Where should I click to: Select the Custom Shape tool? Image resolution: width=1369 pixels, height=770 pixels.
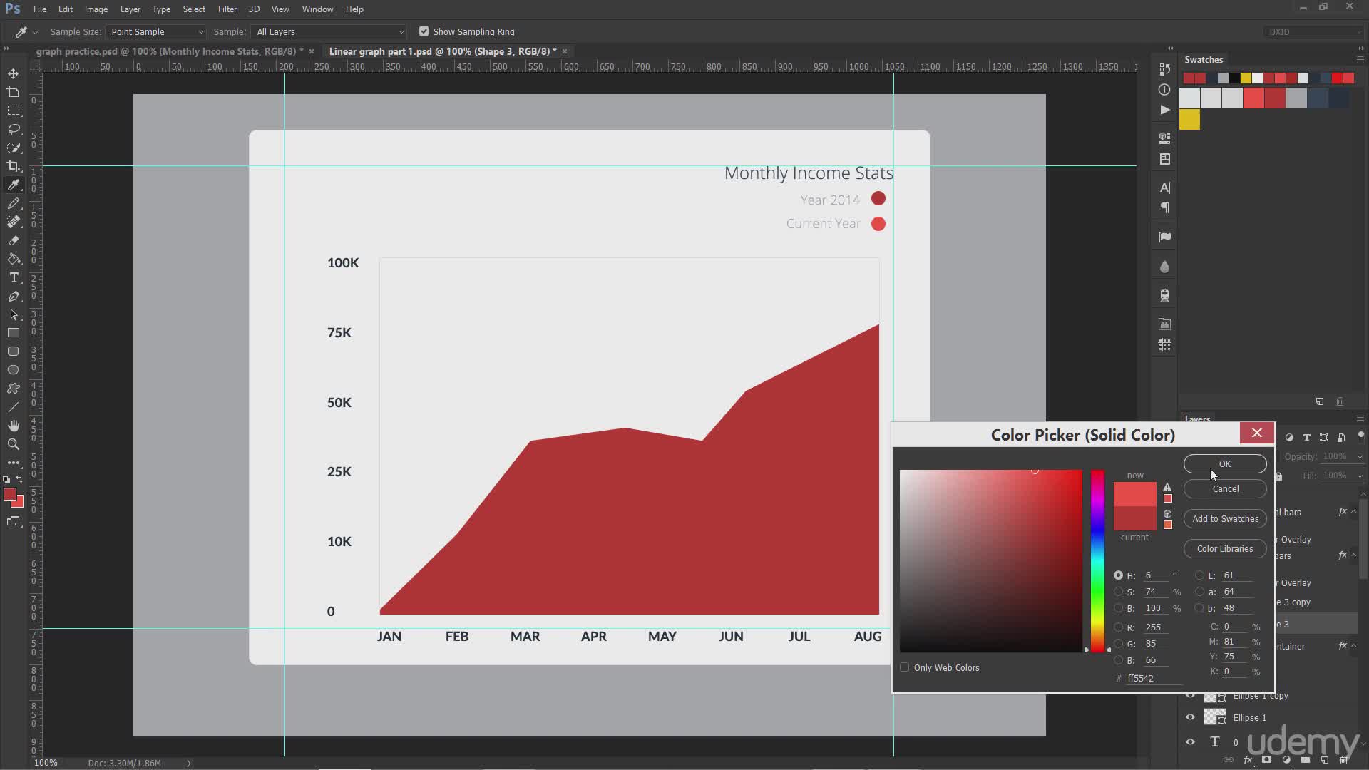tap(14, 389)
